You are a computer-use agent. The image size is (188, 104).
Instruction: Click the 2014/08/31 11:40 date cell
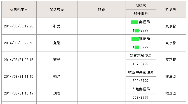[x=19, y=76]
